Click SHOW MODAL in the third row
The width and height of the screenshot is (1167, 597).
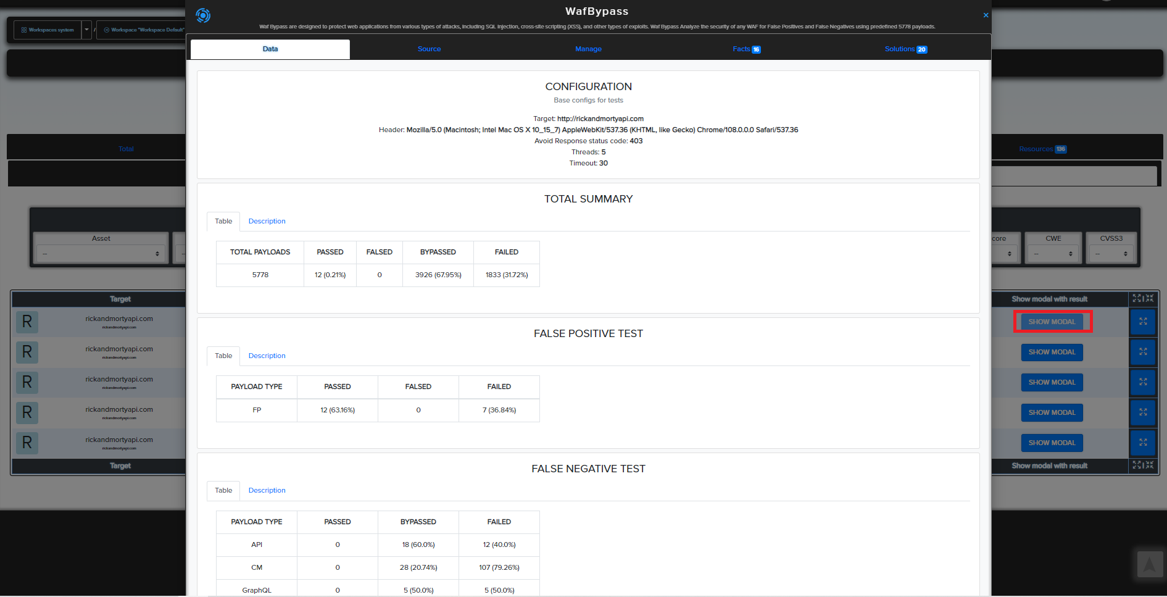coord(1052,382)
